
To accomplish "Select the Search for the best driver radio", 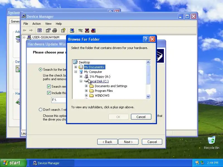I will (40, 69).
